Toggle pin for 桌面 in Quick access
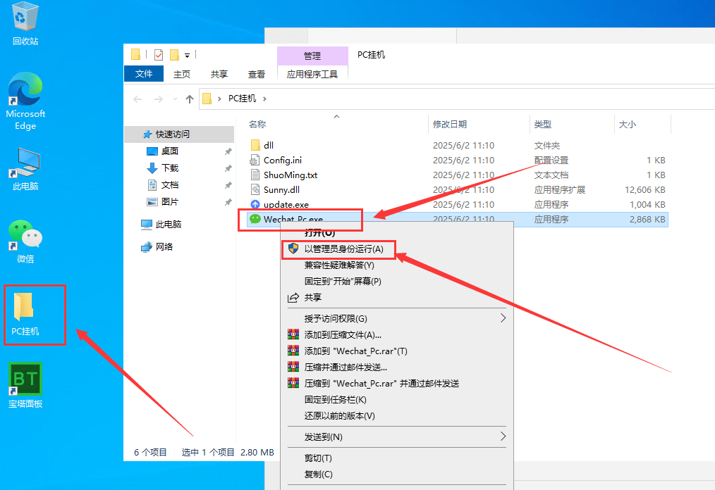Screen dimensions: 715x490 point(227,151)
